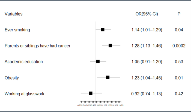The image size is (191, 112).
Task: Click the 1.14 (1.01–1.29) odds ratio value
Action: click(x=147, y=30)
